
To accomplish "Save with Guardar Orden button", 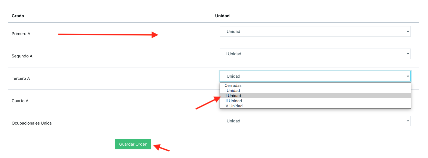I will [133, 144].
